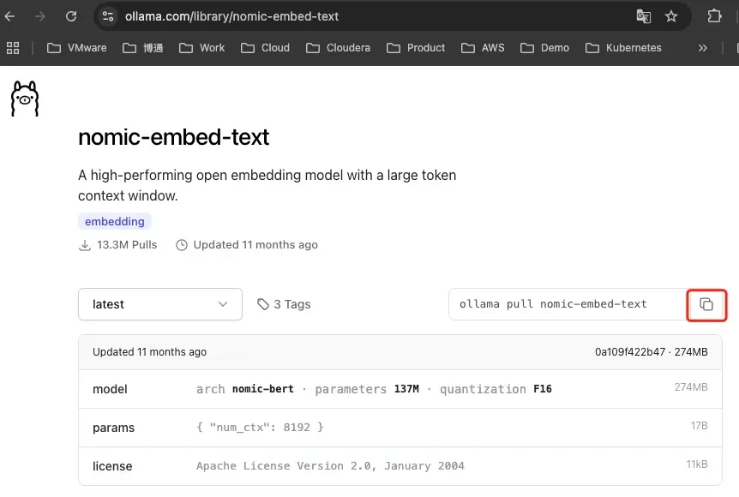Show more bookmarks with double chevron
The width and height of the screenshot is (739, 497).
tap(703, 48)
